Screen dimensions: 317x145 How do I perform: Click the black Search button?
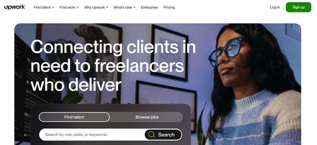(163, 135)
